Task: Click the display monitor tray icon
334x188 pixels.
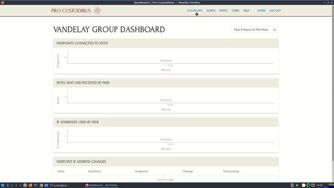Action: click(313, 185)
